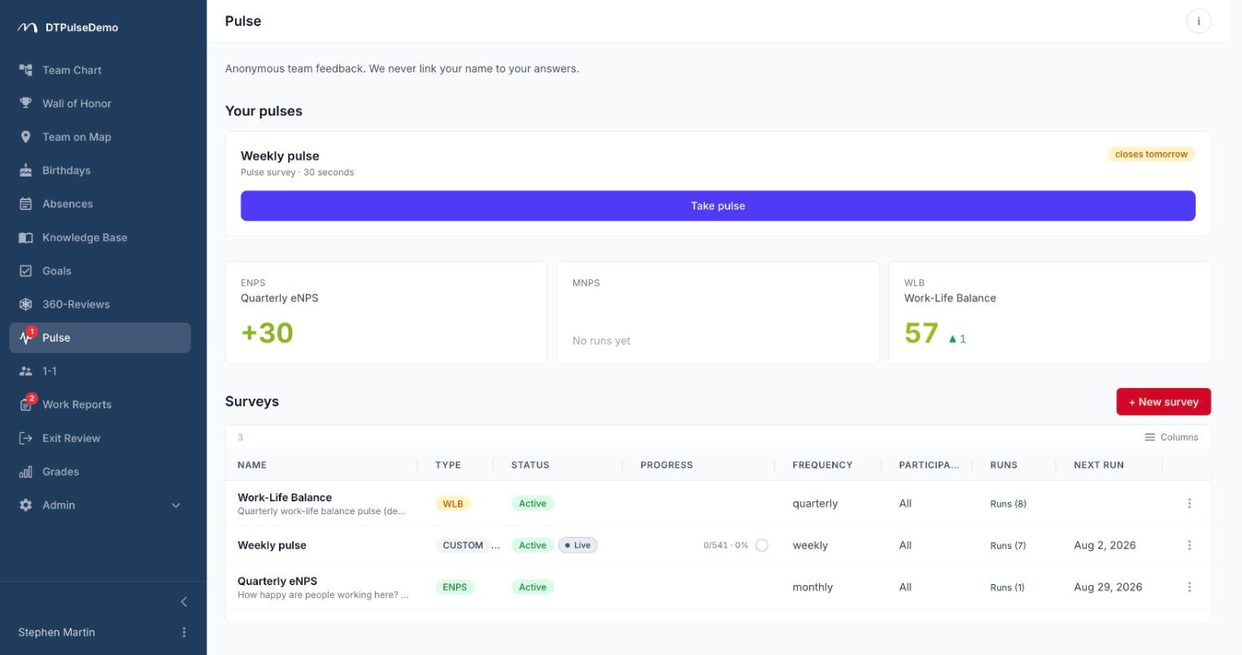Click the Take pulse button

pos(718,206)
